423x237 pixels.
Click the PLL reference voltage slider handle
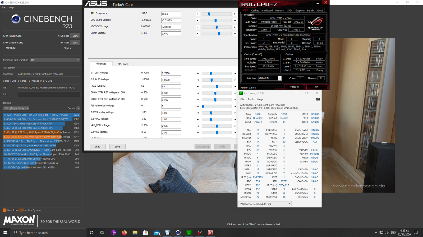click(203, 106)
